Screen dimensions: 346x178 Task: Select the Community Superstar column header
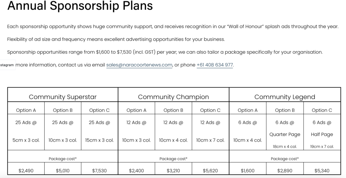coord(63,97)
